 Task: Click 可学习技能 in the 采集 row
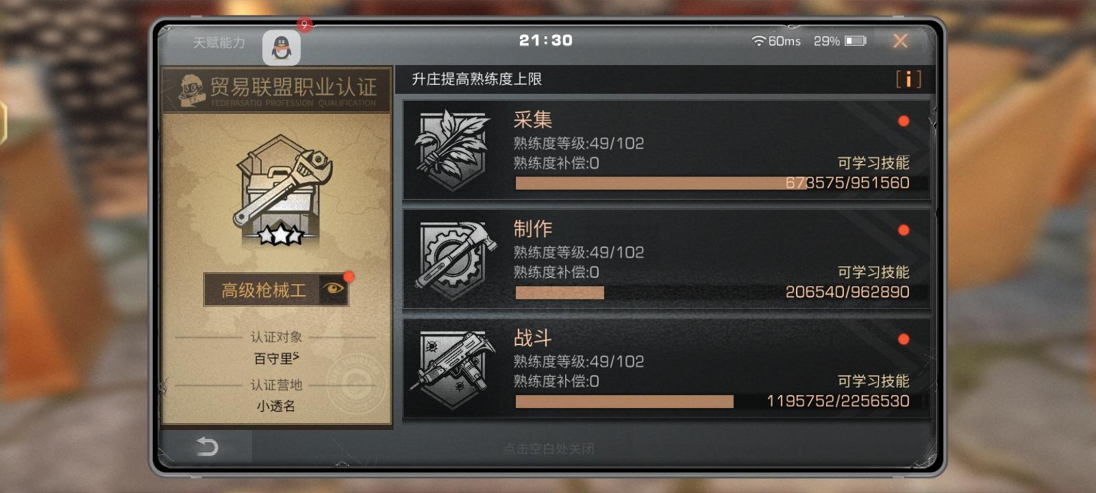(x=873, y=163)
